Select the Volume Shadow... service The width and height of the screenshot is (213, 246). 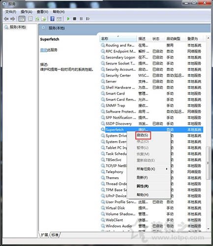152,214
